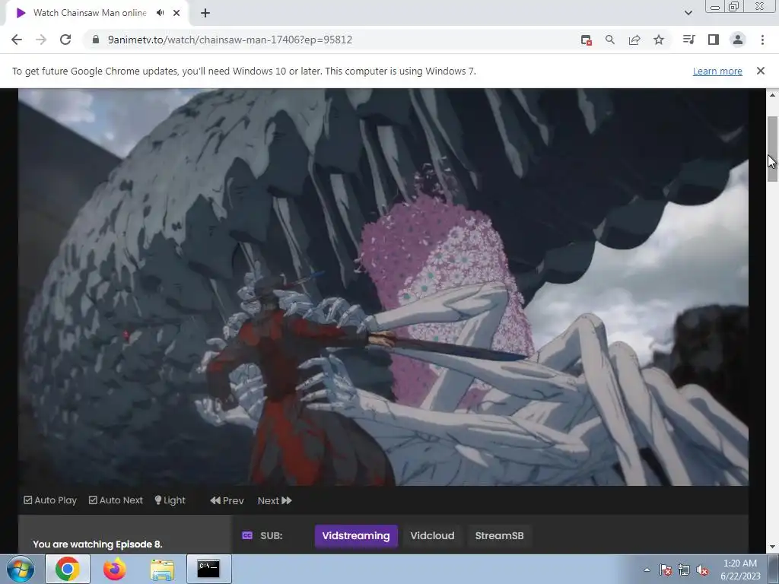This screenshot has height=584, width=779.
Task: Reload the Chainsaw Man page
Action: (65, 40)
